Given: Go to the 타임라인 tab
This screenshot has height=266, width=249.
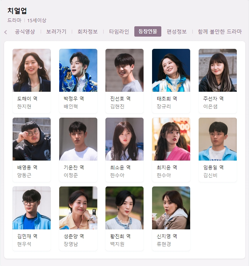Looking at the screenshot, I should tap(119, 31).
